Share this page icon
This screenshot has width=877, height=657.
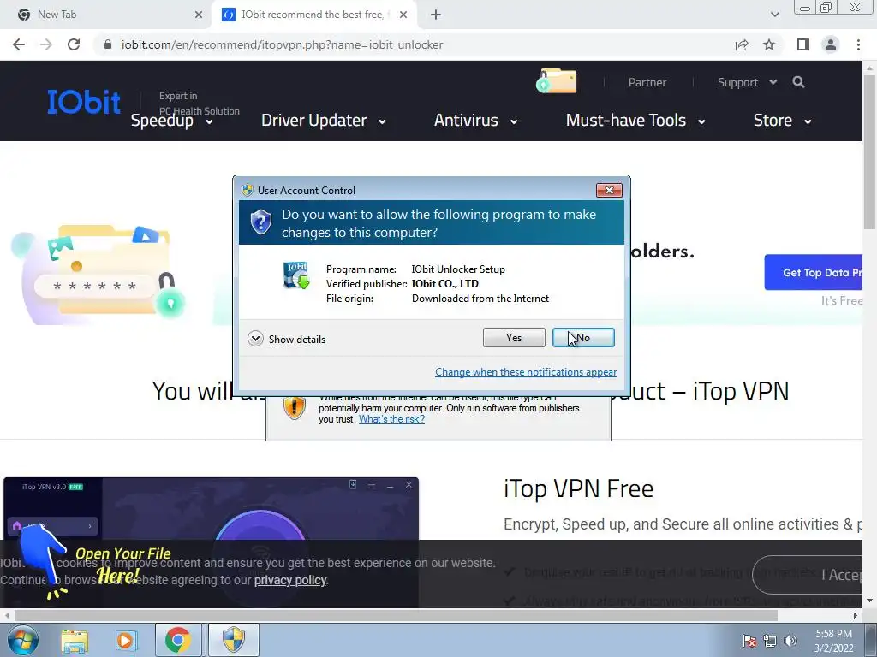coord(742,44)
